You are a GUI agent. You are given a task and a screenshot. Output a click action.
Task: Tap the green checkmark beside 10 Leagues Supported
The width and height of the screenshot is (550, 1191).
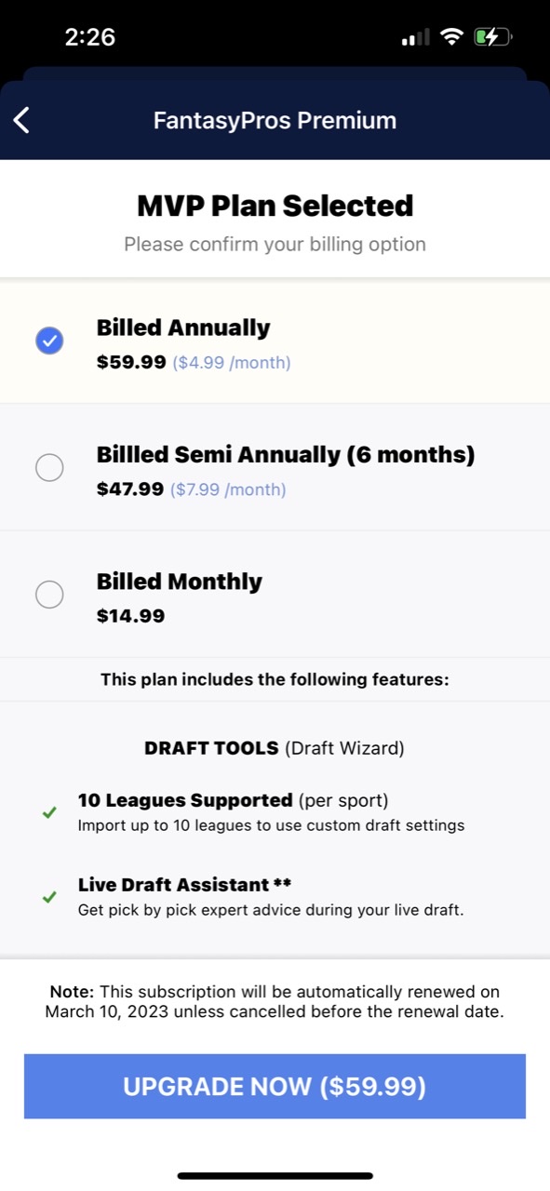pyautogui.click(x=49, y=812)
